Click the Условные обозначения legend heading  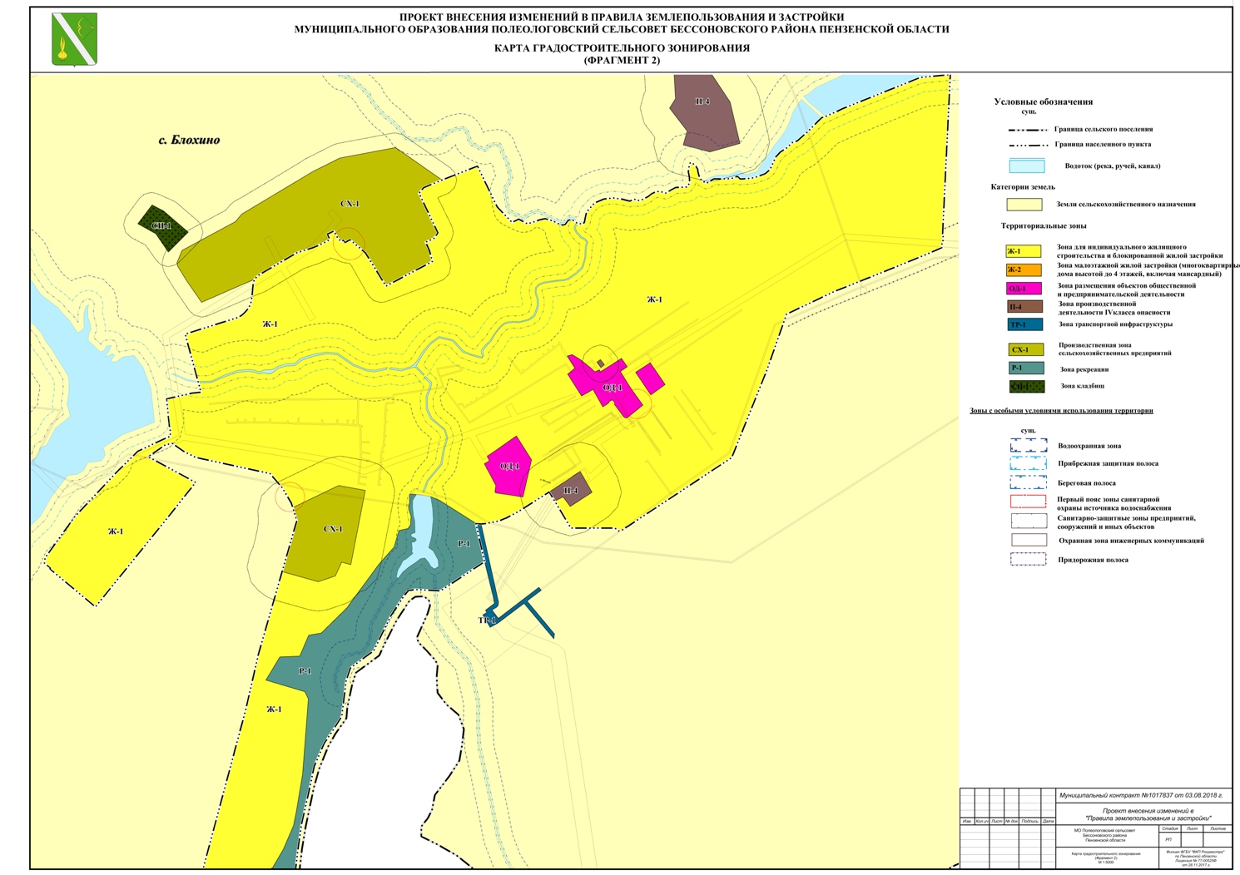pyautogui.click(x=1043, y=101)
